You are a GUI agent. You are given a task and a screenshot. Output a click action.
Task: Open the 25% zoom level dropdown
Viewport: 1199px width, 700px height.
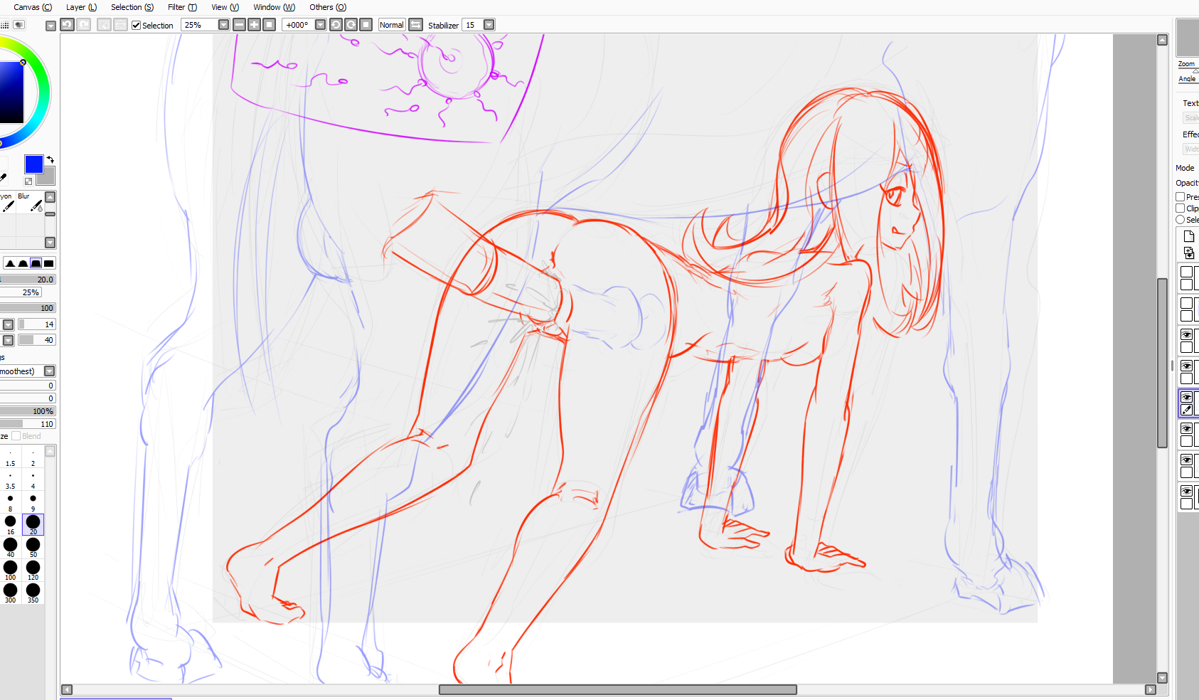[223, 25]
